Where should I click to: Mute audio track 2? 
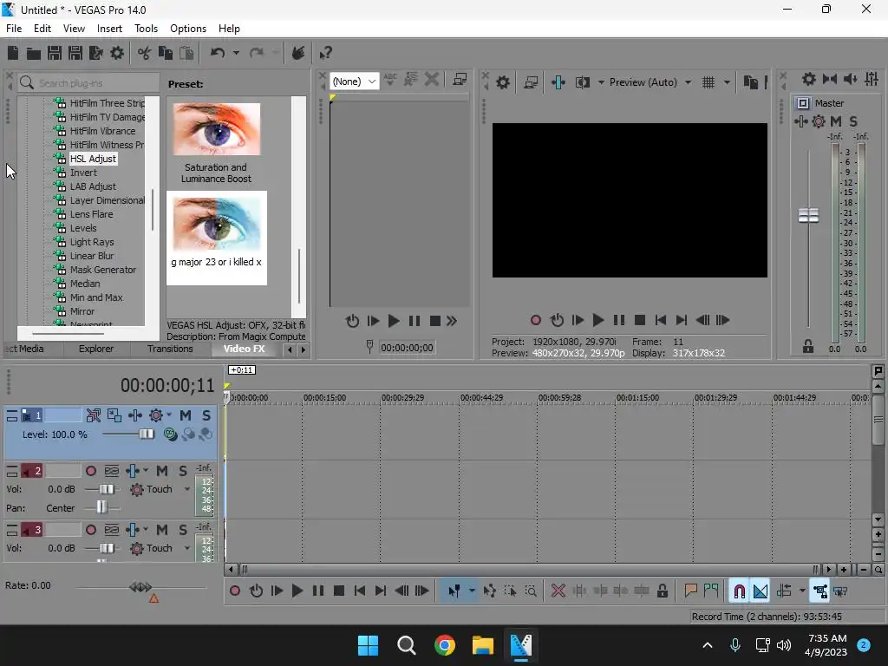pyautogui.click(x=162, y=471)
